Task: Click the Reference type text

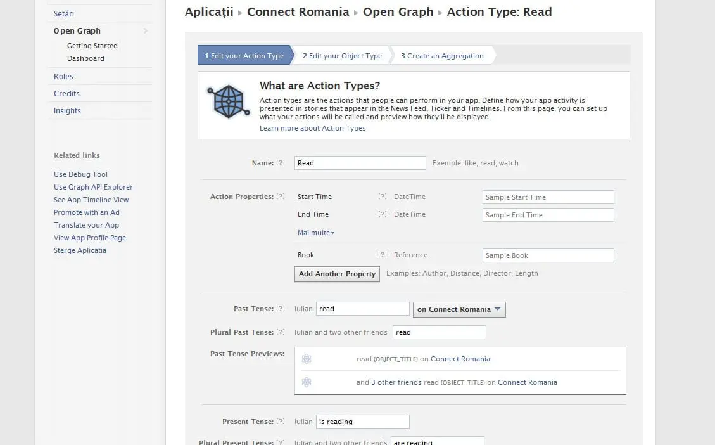Action: click(x=410, y=255)
